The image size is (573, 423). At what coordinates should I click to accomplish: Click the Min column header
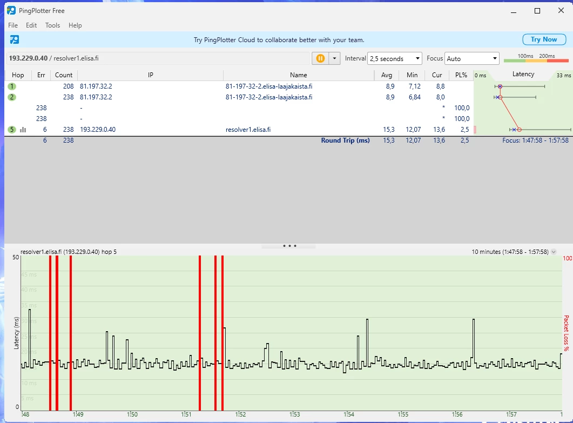[x=412, y=75]
